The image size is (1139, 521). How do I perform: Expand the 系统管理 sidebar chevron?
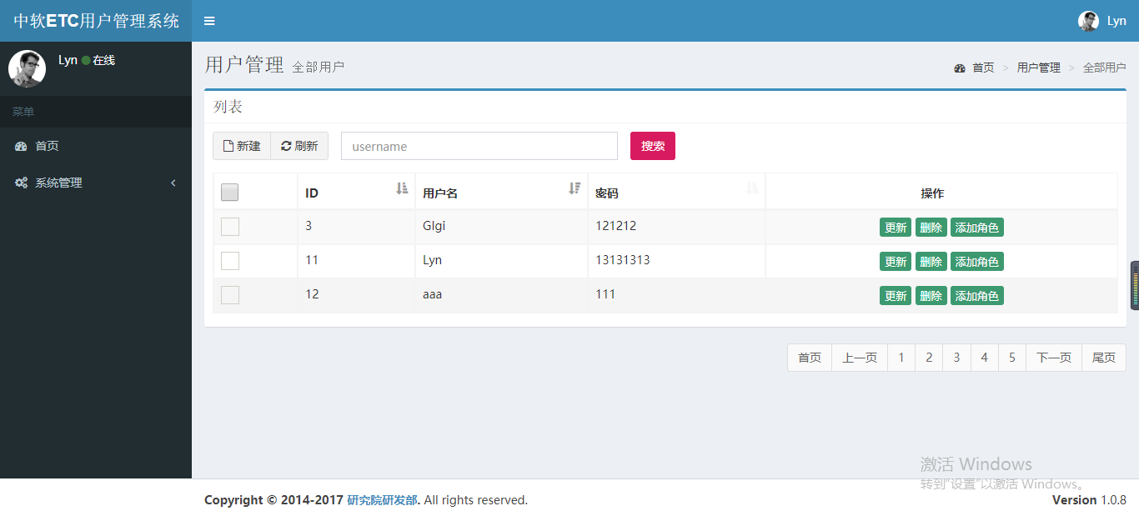click(173, 183)
